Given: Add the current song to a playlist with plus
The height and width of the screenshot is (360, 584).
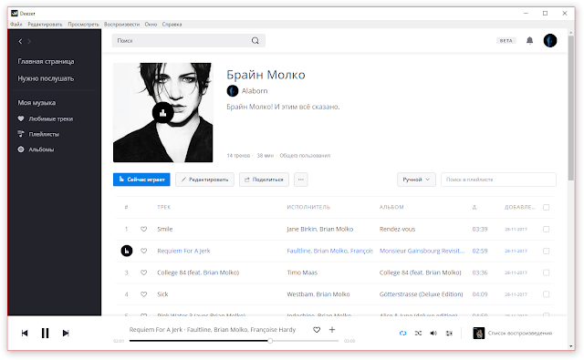Looking at the screenshot, I should coord(332,330).
